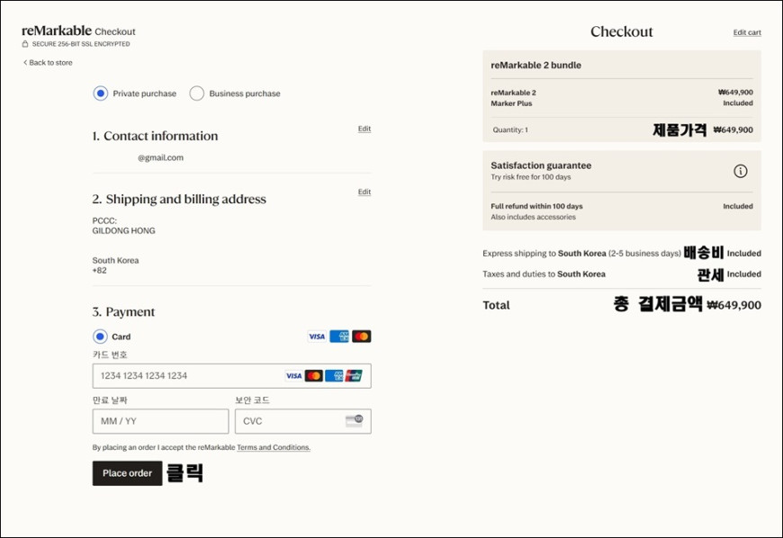
Task: Click the 2. Shipping and billing address heading
Action: click(x=179, y=199)
